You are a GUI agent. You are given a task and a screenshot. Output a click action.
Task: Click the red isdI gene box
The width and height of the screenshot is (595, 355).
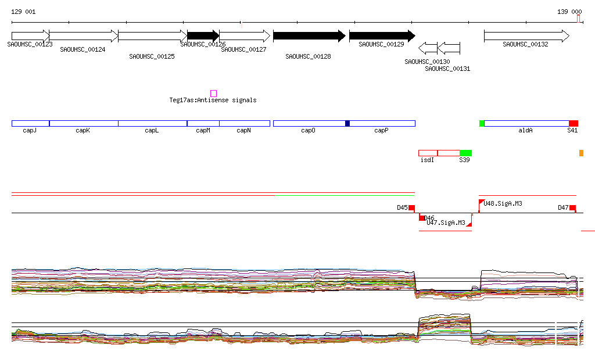428,153
